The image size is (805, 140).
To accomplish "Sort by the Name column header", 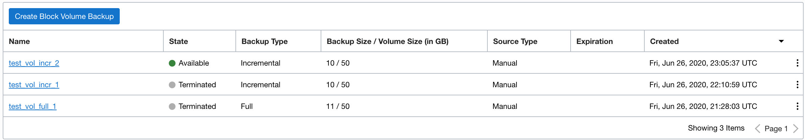I will 19,41.
